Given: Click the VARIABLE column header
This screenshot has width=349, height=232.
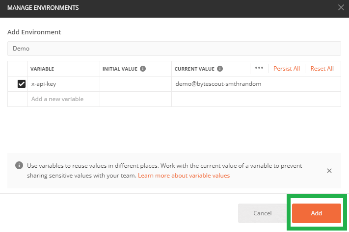Looking at the screenshot, I should pyautogui.click(x=42, y=69).
